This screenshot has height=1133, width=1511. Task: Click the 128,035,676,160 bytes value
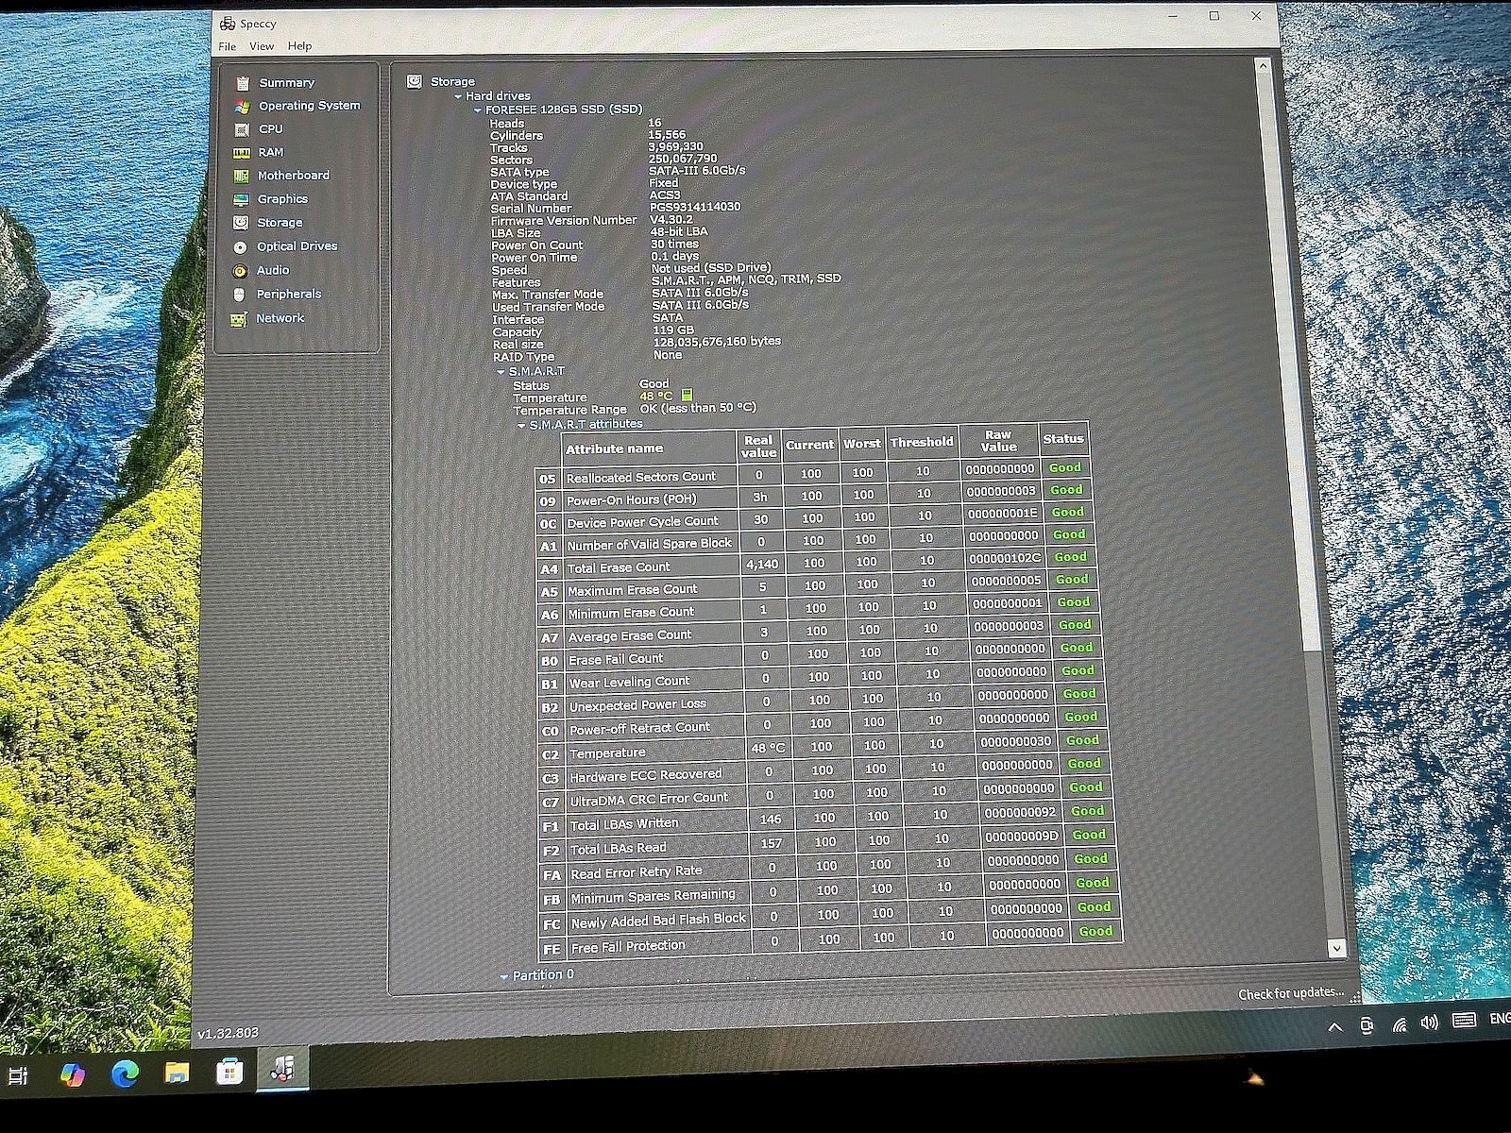tap(717, 342)
